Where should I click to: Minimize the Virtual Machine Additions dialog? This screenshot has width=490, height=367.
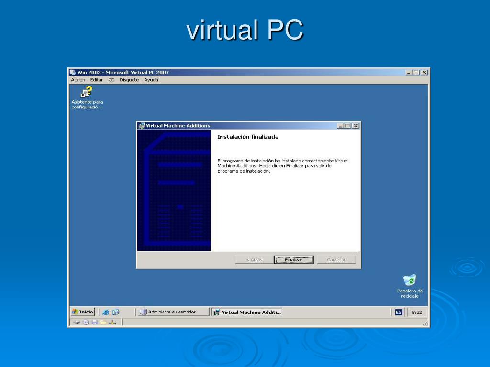point(340,126)
